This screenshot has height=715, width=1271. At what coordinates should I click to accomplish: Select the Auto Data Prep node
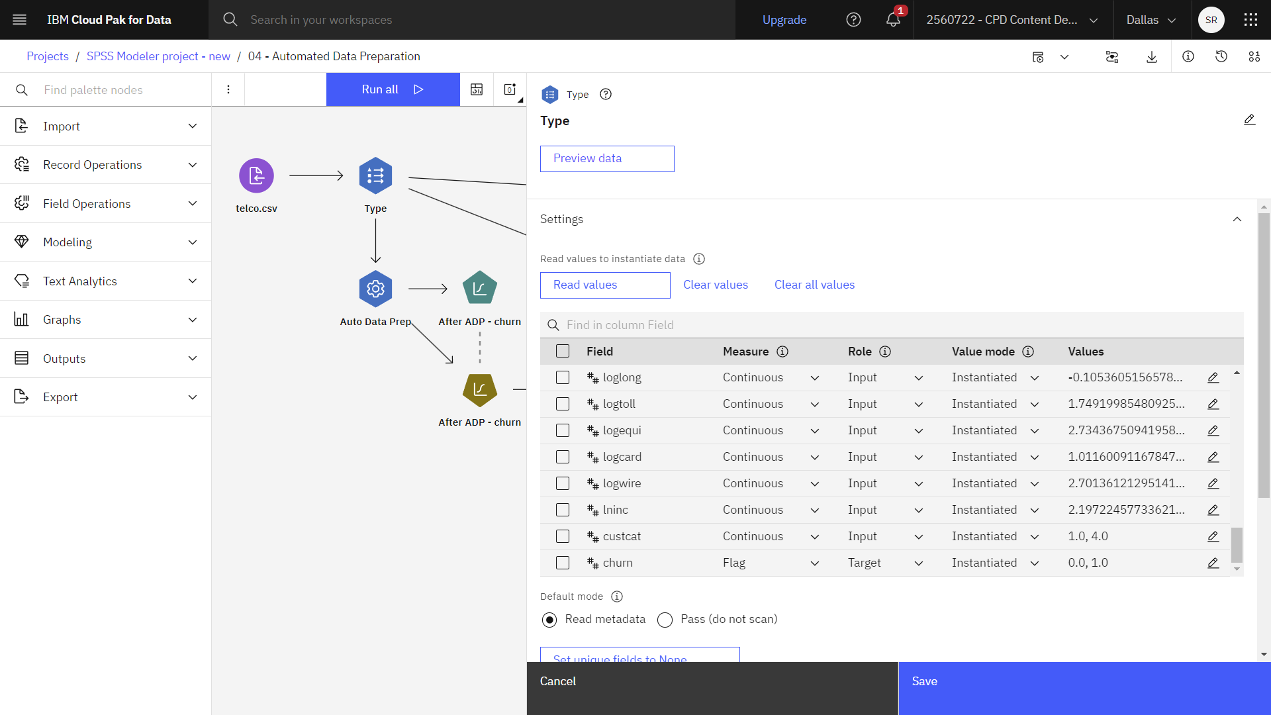(x=375, y=289)
